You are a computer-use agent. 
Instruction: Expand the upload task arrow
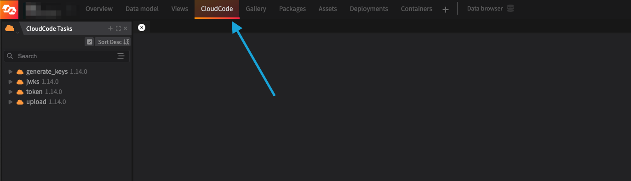[11, 102]
